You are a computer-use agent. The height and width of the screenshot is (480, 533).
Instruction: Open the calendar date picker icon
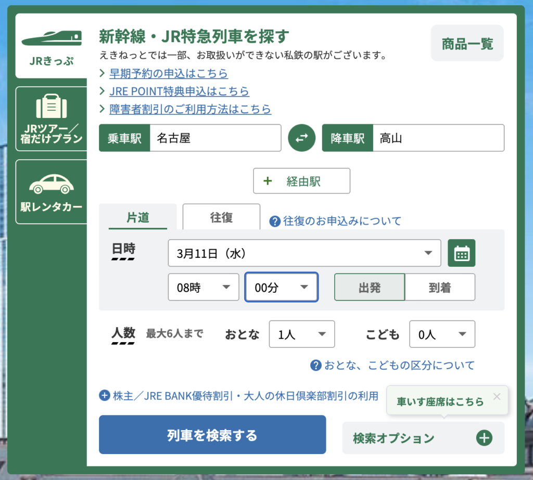(462, 253)
